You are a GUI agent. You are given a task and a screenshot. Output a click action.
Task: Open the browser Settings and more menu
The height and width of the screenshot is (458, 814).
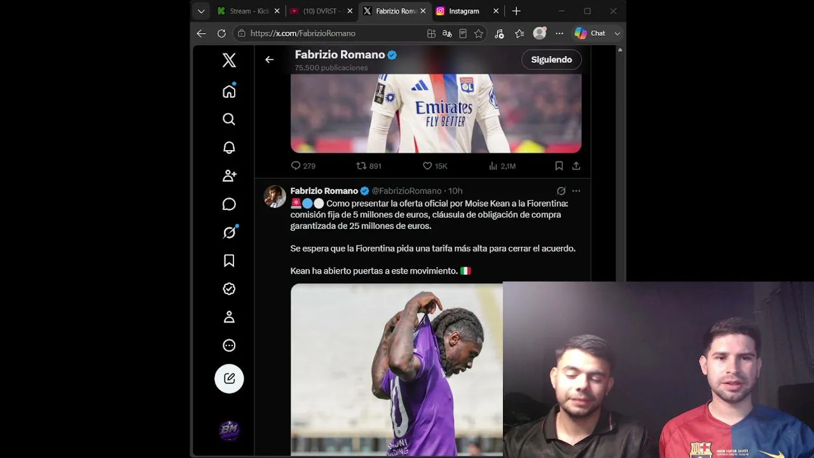coord(560,33)
